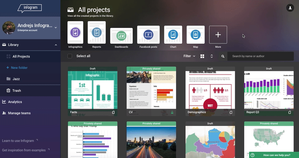Click Privately shared label above CV

click(151, 68)
